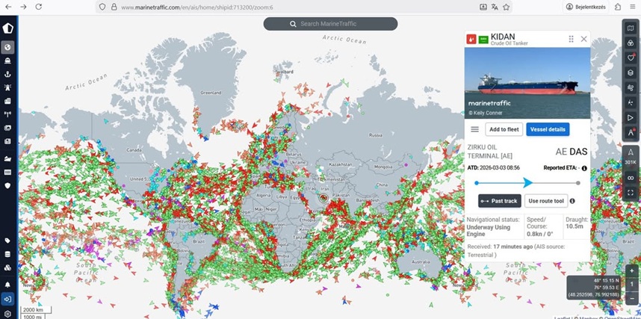Click the voyage progress arrow on the track bar
The height and width of the screenshot is (319, 641).
pos(527,182)
